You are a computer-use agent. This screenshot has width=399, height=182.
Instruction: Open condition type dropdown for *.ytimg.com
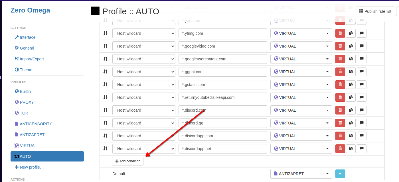pos(144,33)
